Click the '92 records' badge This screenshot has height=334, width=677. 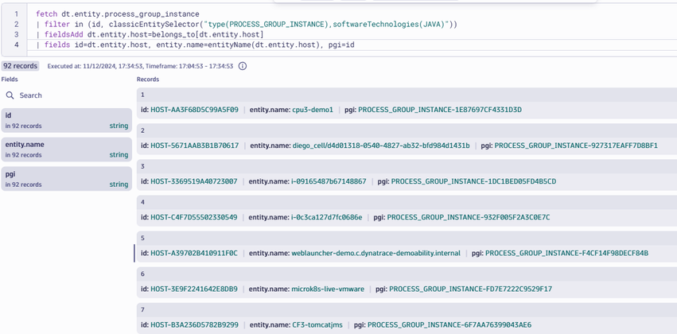(20, 66)
